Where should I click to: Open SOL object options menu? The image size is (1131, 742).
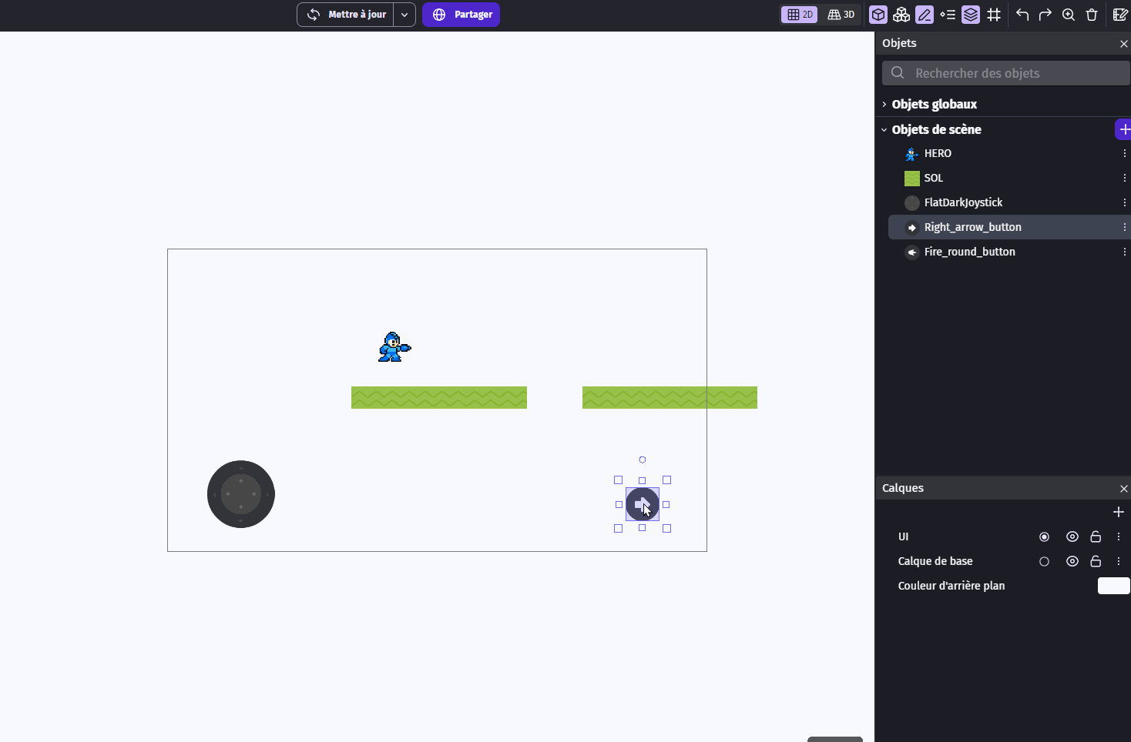point(1125,178)
